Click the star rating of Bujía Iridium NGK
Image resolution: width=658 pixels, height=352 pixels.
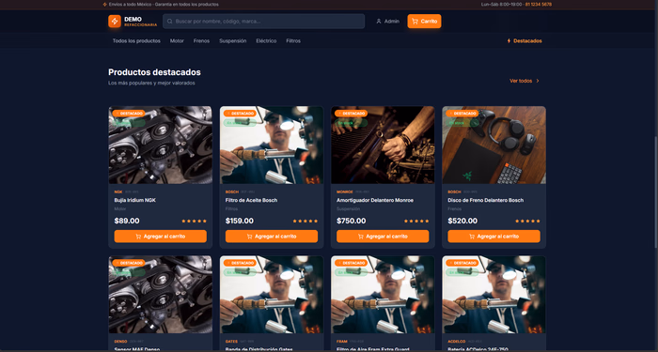[194, 221]
